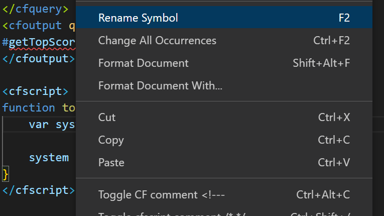Choose Change All Occurrences menu entry
The width and height of the screenshot is (384, 216).
(x=157, y=41)
